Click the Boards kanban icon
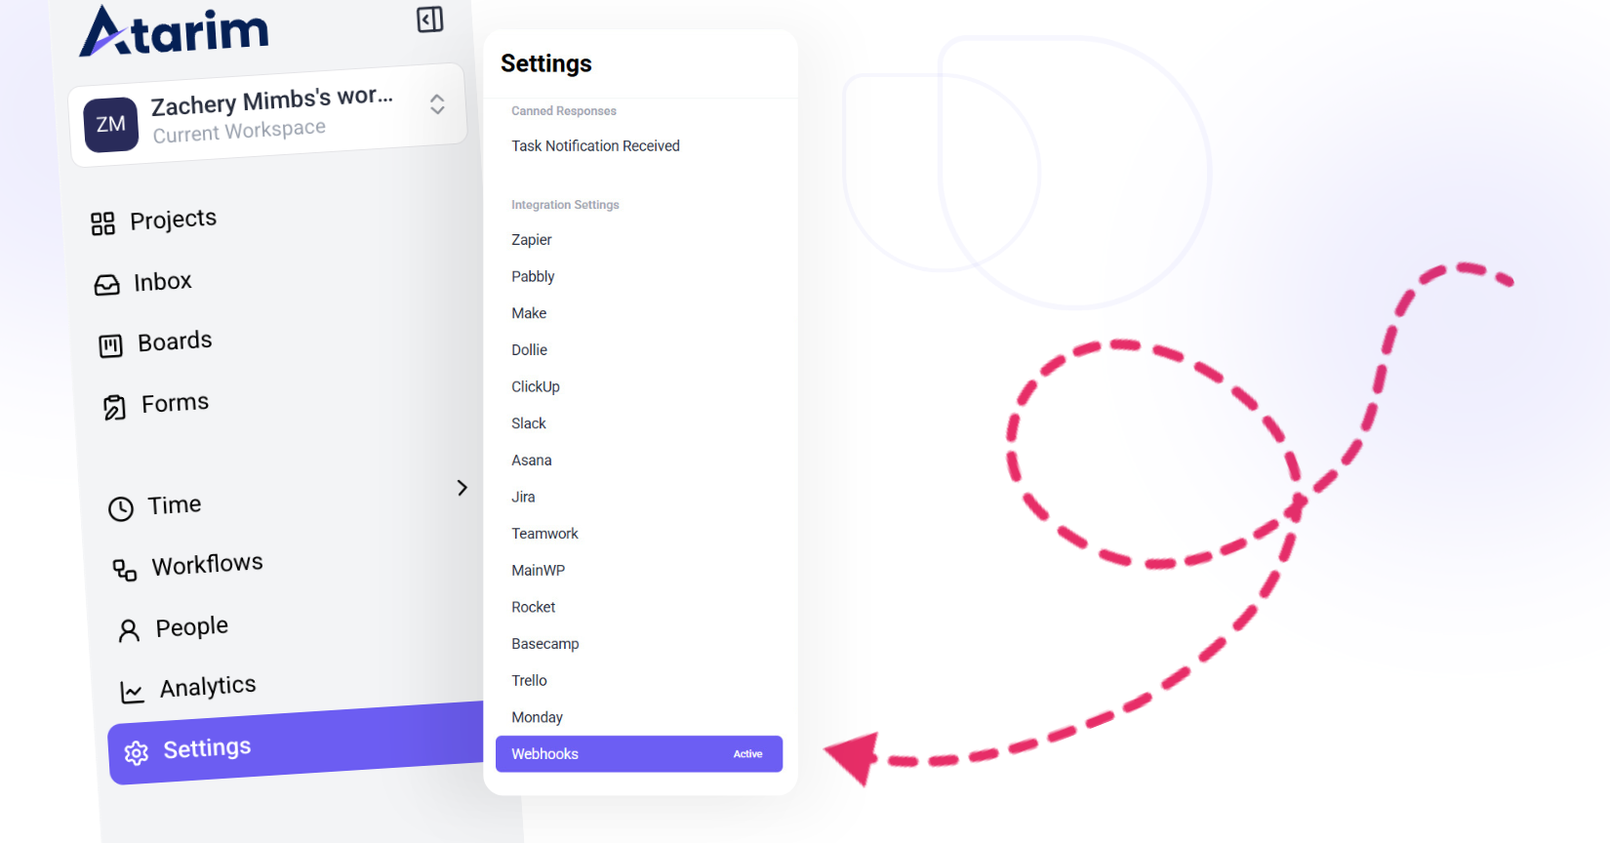The width and height of the screenshot is (1610, 843). (111, 345)
